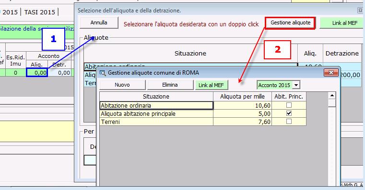Close the Selezione dell'aliquota dialog
Image resolution: width=365 pixels, height=190 pixels.
pos(360,11)
